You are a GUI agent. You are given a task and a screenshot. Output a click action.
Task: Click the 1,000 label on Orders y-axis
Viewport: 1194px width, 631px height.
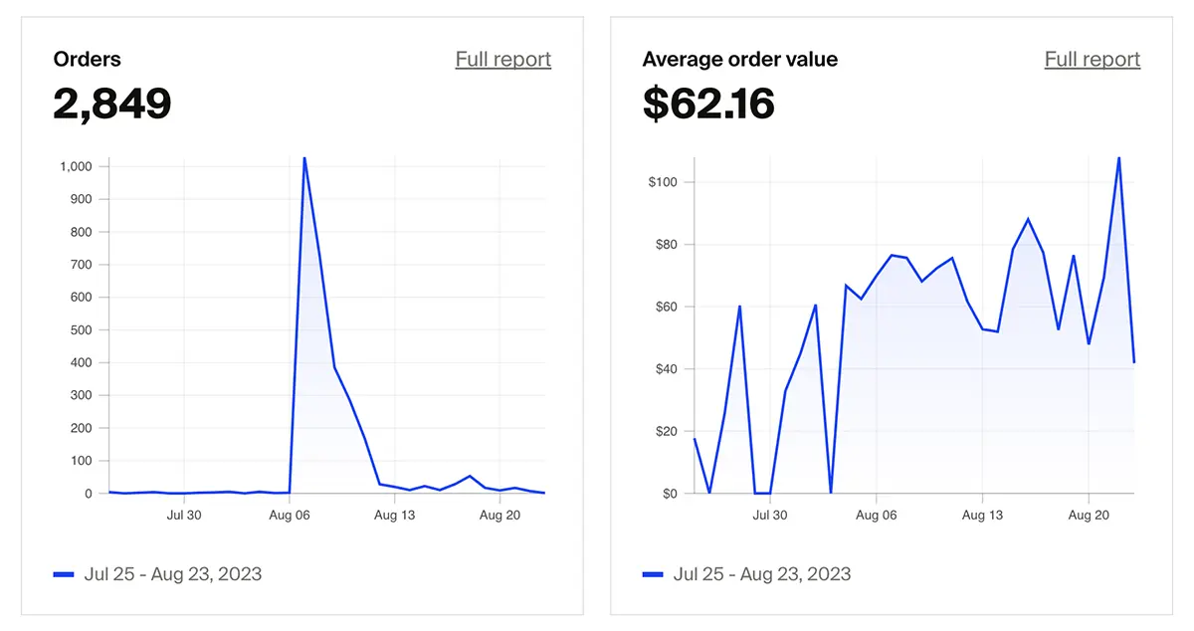74,166
